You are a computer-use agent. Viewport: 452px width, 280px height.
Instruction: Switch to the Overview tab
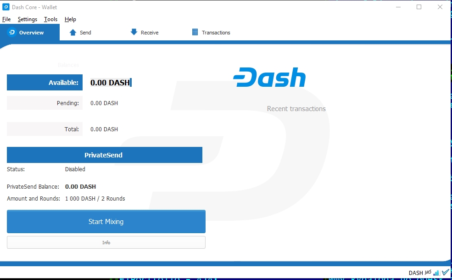coord(30,32)
